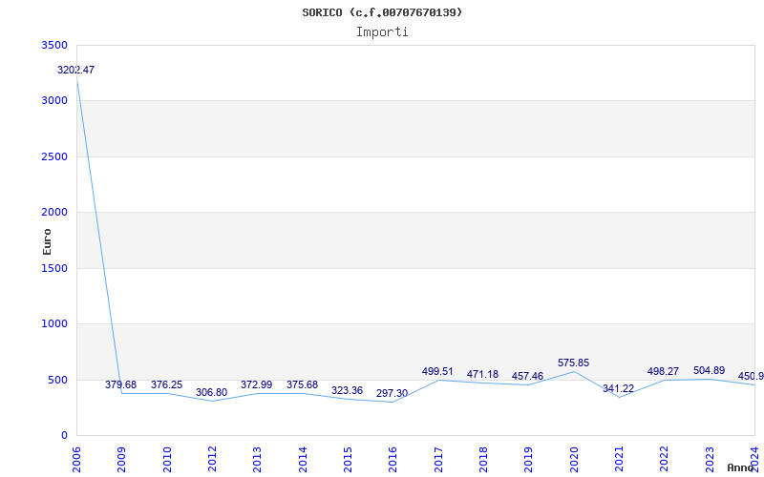Click the 2022 year axis label
764x477 pixels.
click(x=664, y=459)
